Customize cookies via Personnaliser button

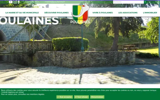coord(97,97)
